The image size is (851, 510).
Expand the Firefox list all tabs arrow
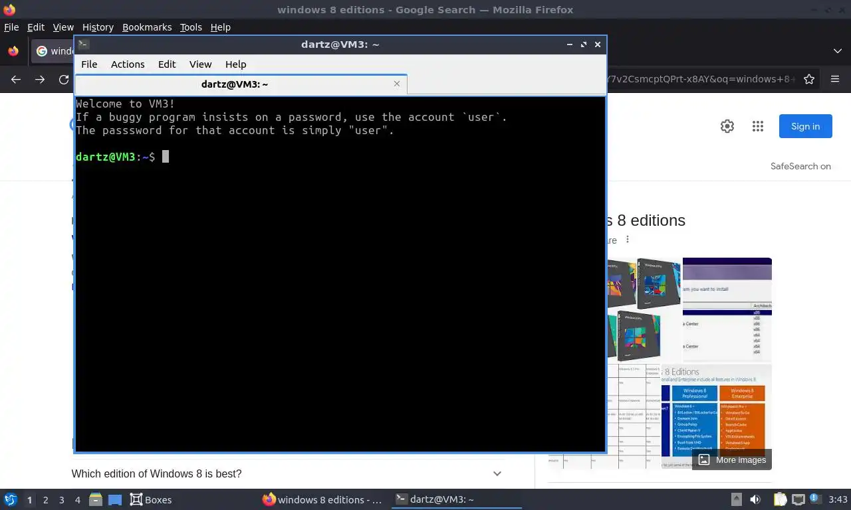(837, 51)
